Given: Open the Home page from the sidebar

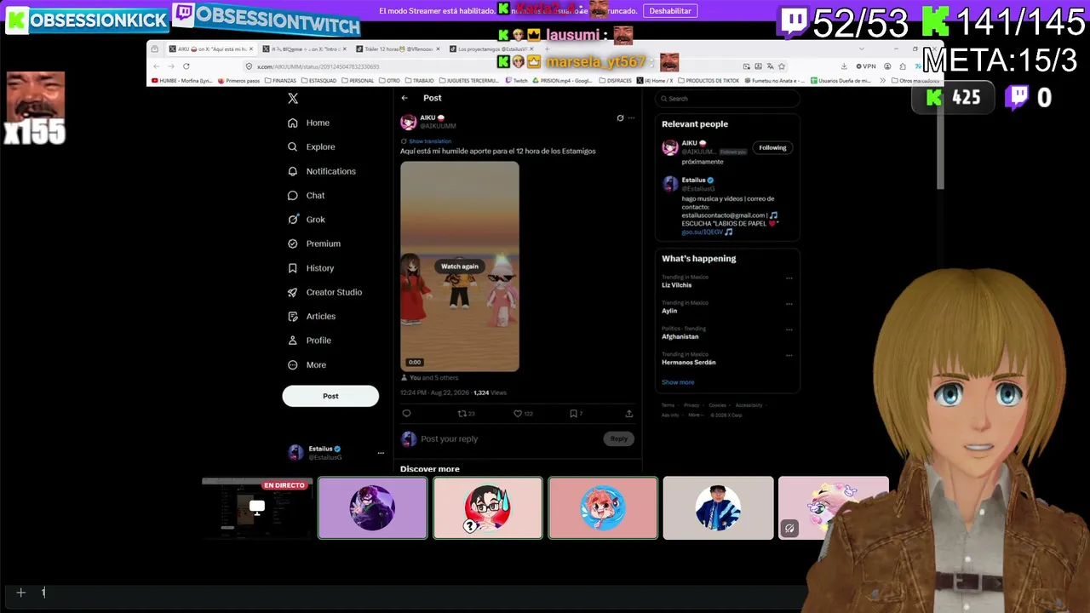Looking at the screenshot, I should 309,123.
